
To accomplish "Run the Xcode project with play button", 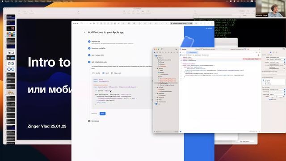I will [x=176, y=49].
